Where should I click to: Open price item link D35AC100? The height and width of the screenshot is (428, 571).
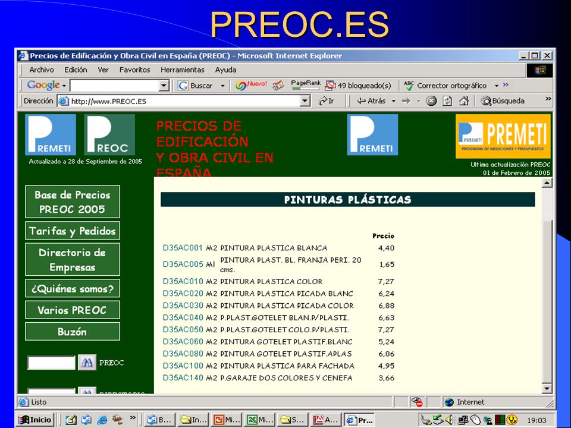183,366
